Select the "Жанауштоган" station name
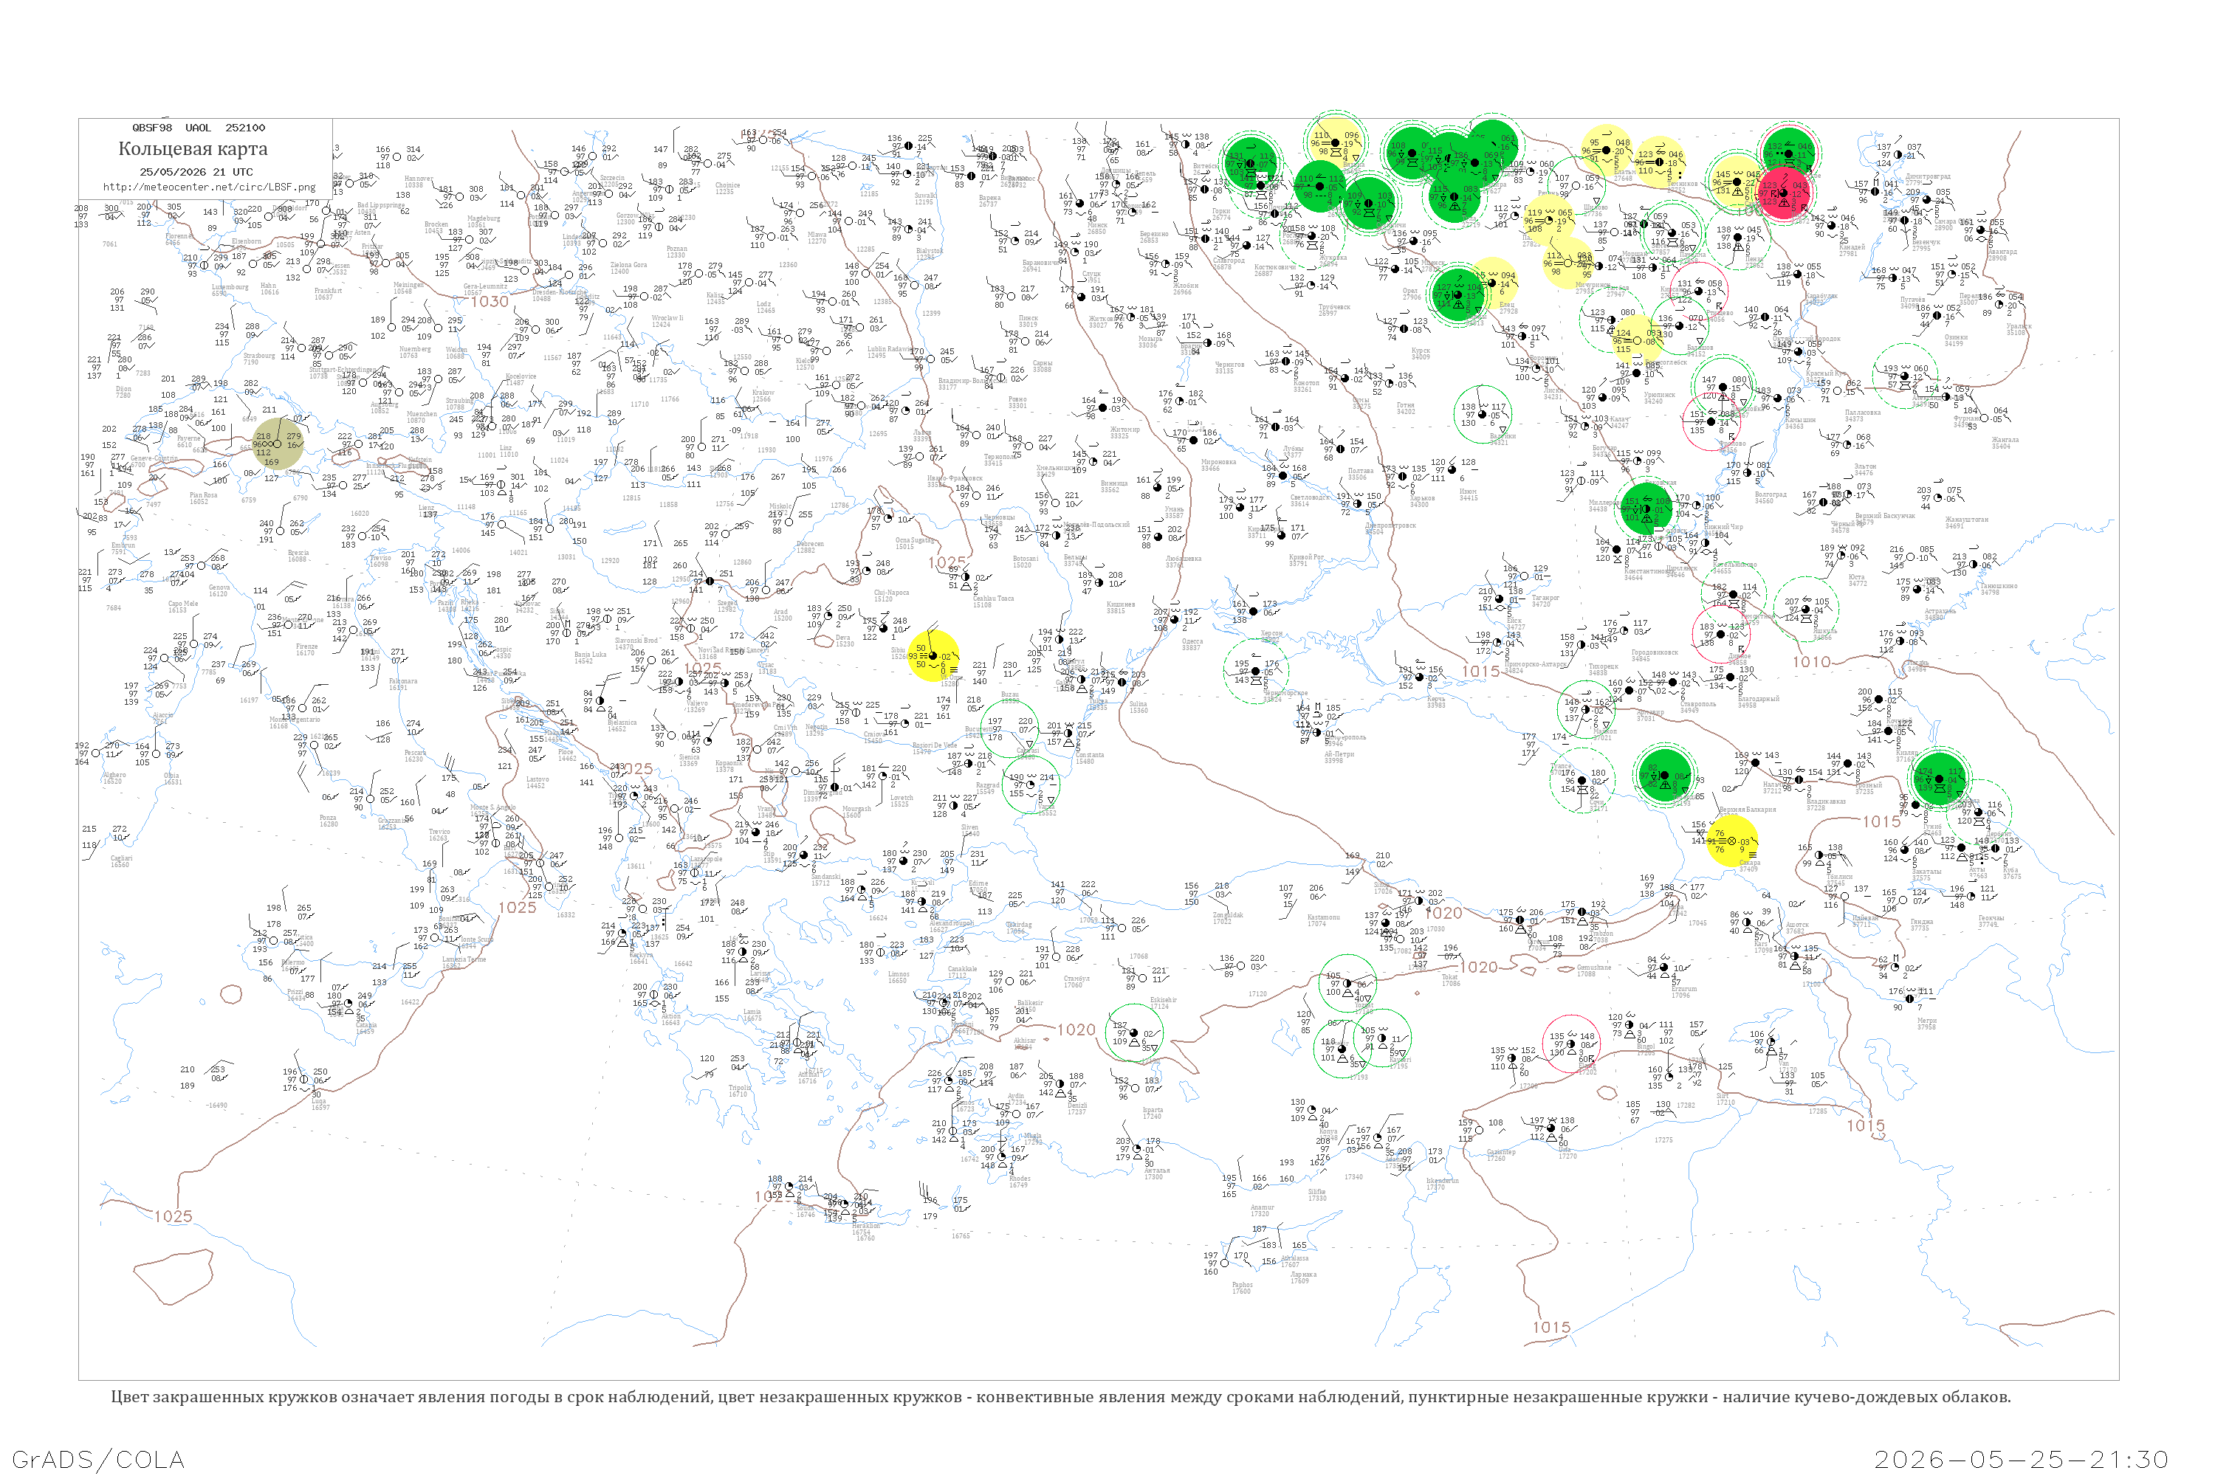Screen dimensions: 2215x1476 1968,520
